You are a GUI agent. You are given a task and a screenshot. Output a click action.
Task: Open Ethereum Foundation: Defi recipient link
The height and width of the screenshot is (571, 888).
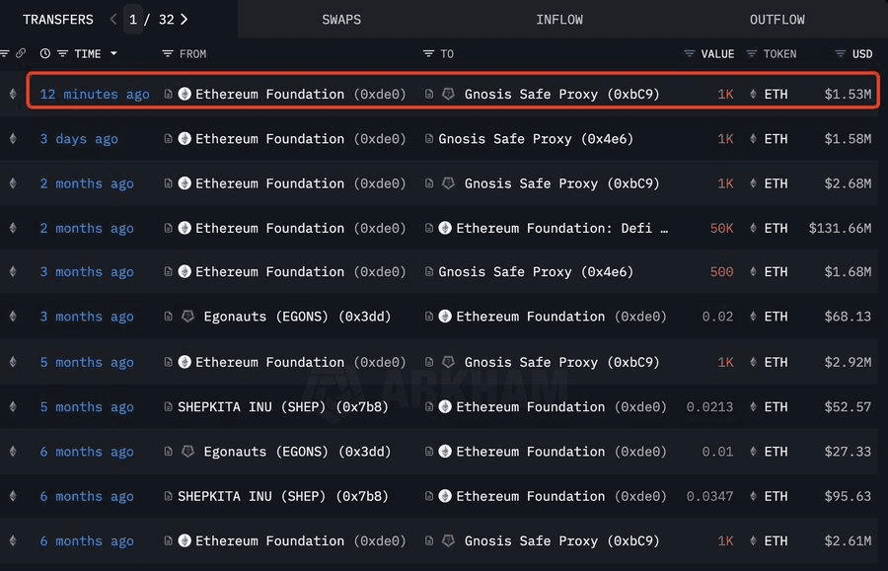561,228
